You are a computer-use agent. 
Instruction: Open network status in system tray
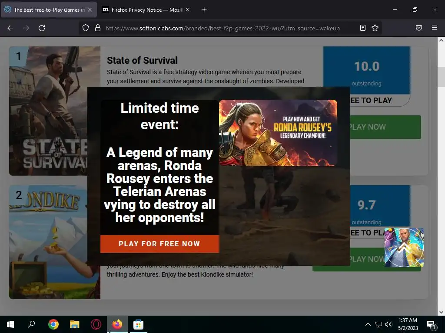tap(379, 324)
